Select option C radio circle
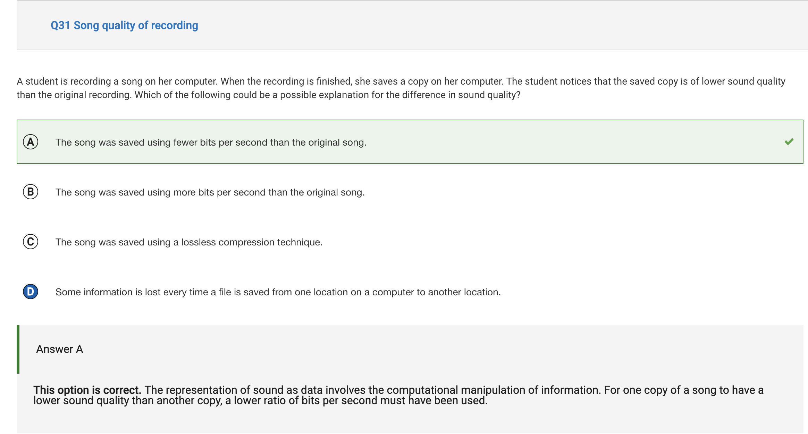This screenshot has height=434, width=808. point(31,242)
